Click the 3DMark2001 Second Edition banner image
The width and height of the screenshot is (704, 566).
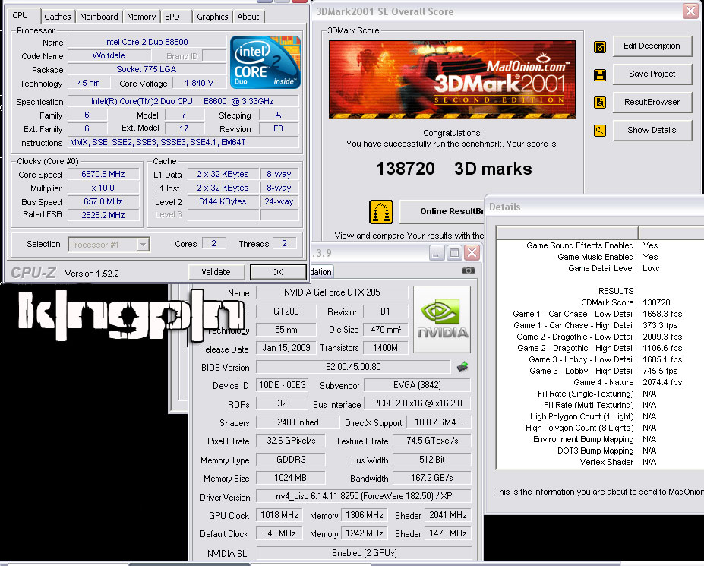(x=452, y=79)
